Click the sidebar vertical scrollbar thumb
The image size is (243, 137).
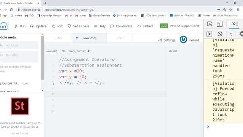coord(43,58)
